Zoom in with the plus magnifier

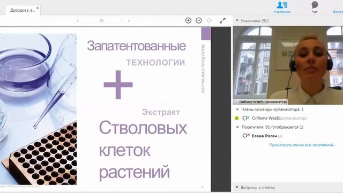188,20
